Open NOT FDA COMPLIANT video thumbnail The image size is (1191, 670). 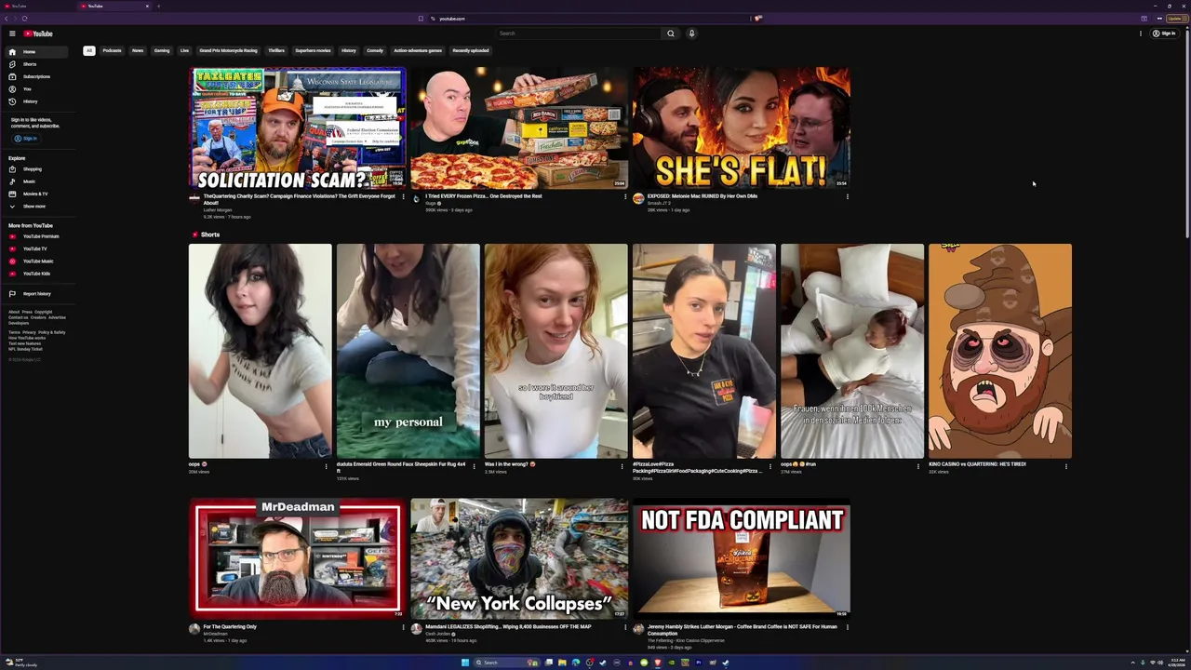[x=742, y=558]
